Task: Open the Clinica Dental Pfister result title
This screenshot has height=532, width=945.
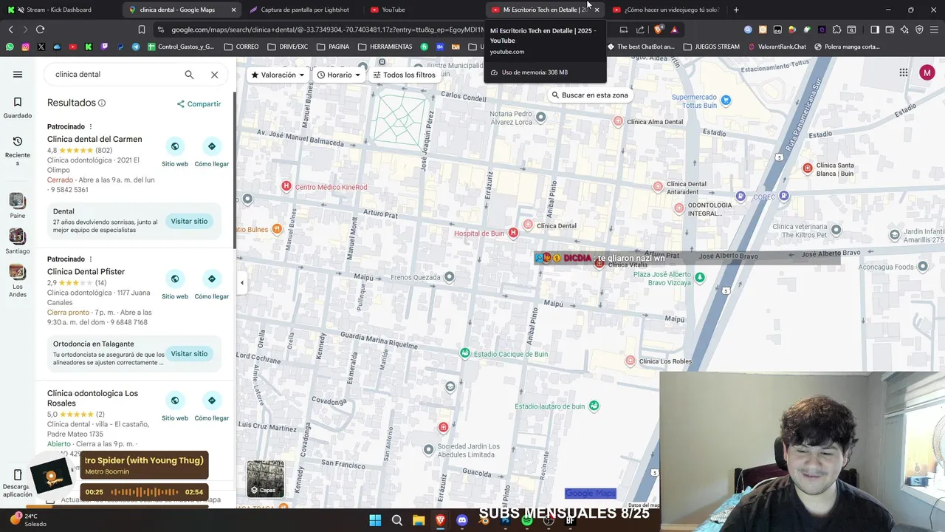Action: (86, 272)
